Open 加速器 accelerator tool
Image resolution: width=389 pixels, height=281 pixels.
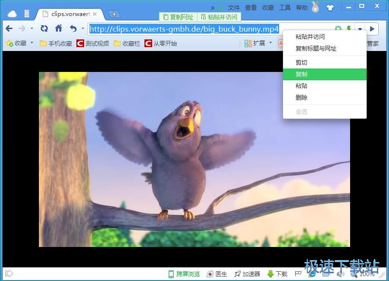(x=248, y=274)
